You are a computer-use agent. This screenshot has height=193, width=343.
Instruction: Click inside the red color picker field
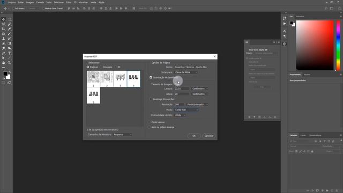[x=315, y=46]
